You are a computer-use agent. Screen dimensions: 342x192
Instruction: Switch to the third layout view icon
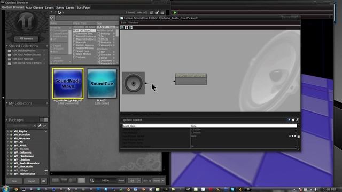(73, 180)
